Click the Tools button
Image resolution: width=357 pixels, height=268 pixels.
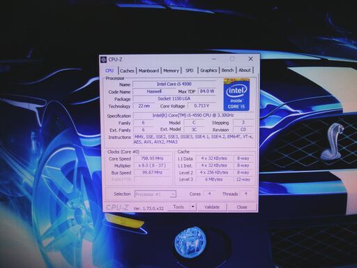point(178,207)
